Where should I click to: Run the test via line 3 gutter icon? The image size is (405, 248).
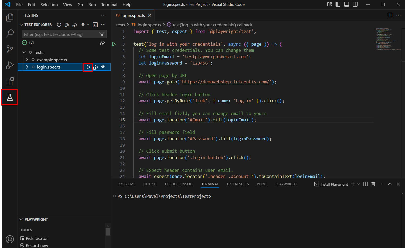(114, 44)
